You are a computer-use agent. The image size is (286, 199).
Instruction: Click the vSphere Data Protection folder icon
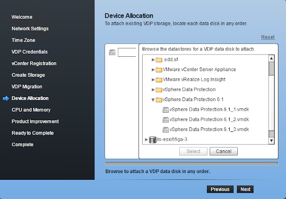point(159,89)
